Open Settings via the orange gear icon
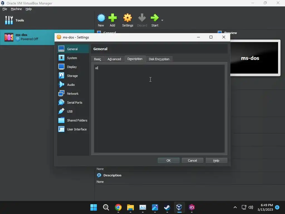285x214 pixels. tap(127, 18)
